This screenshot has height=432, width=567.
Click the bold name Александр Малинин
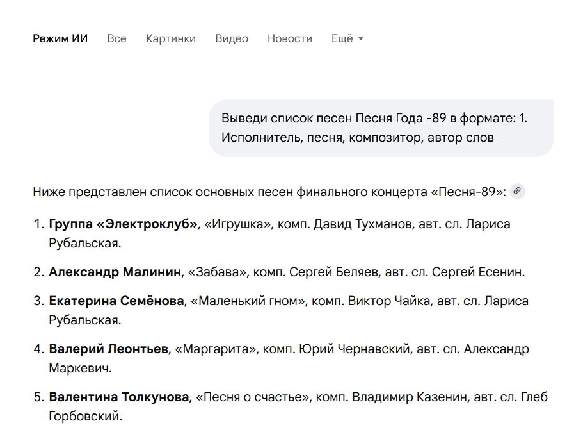point(115,272)
